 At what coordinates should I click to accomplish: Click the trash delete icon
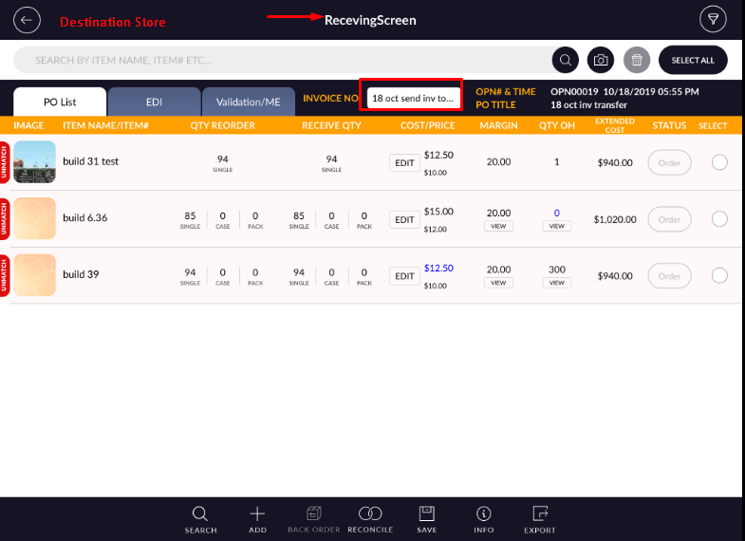click(x=637, y=60)
